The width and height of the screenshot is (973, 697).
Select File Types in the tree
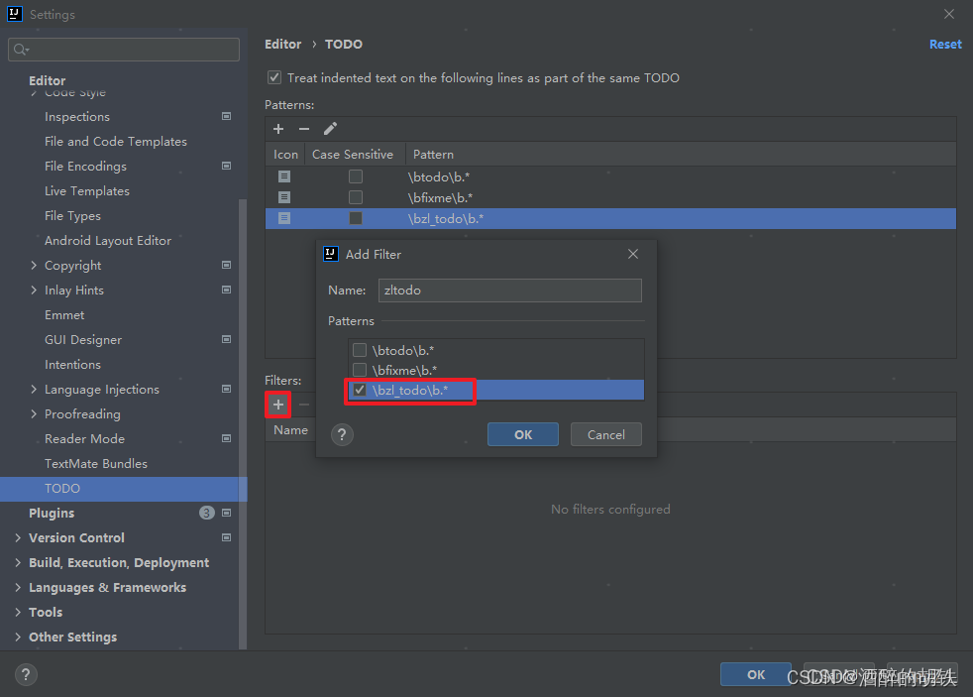pos(72,216)
